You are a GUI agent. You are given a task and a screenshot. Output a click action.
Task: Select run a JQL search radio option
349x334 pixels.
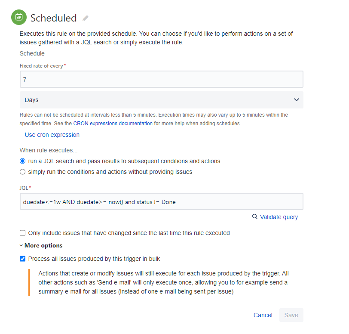pos(22,161)
